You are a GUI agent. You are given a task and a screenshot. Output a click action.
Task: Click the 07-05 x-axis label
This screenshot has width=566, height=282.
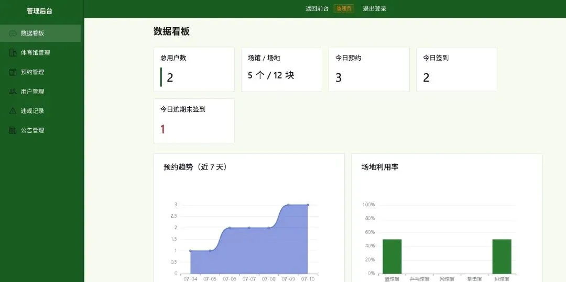(x=210, y=279)
